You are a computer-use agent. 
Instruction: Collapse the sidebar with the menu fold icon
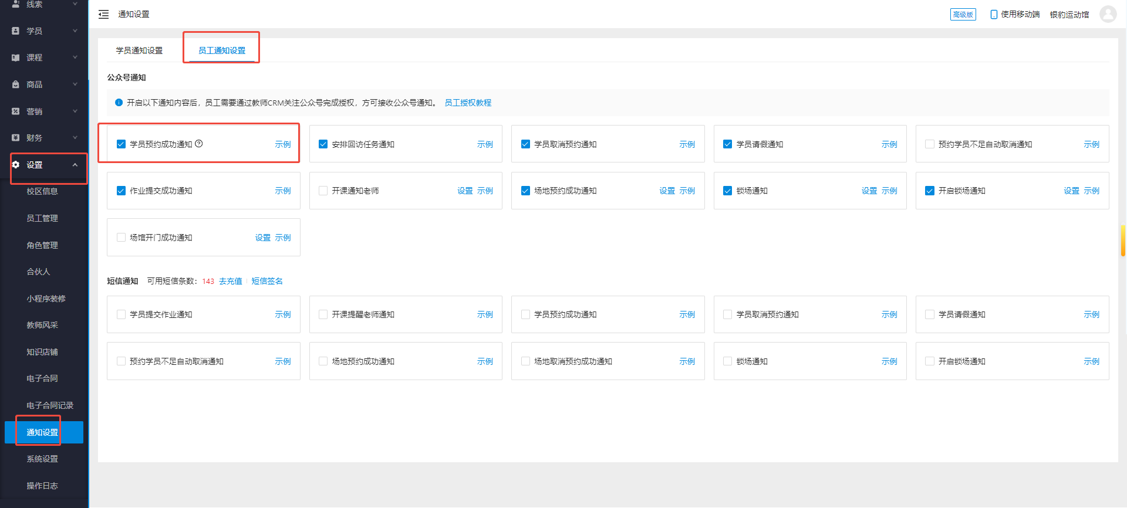[x=103, y=14]
